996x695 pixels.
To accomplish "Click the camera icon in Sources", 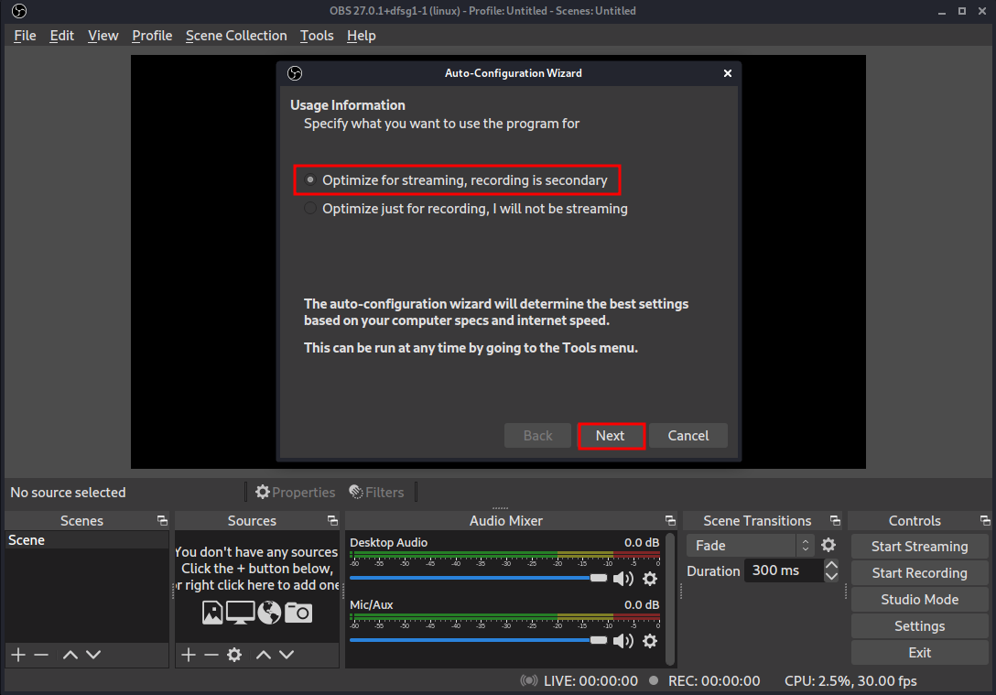I will [298, 614].
